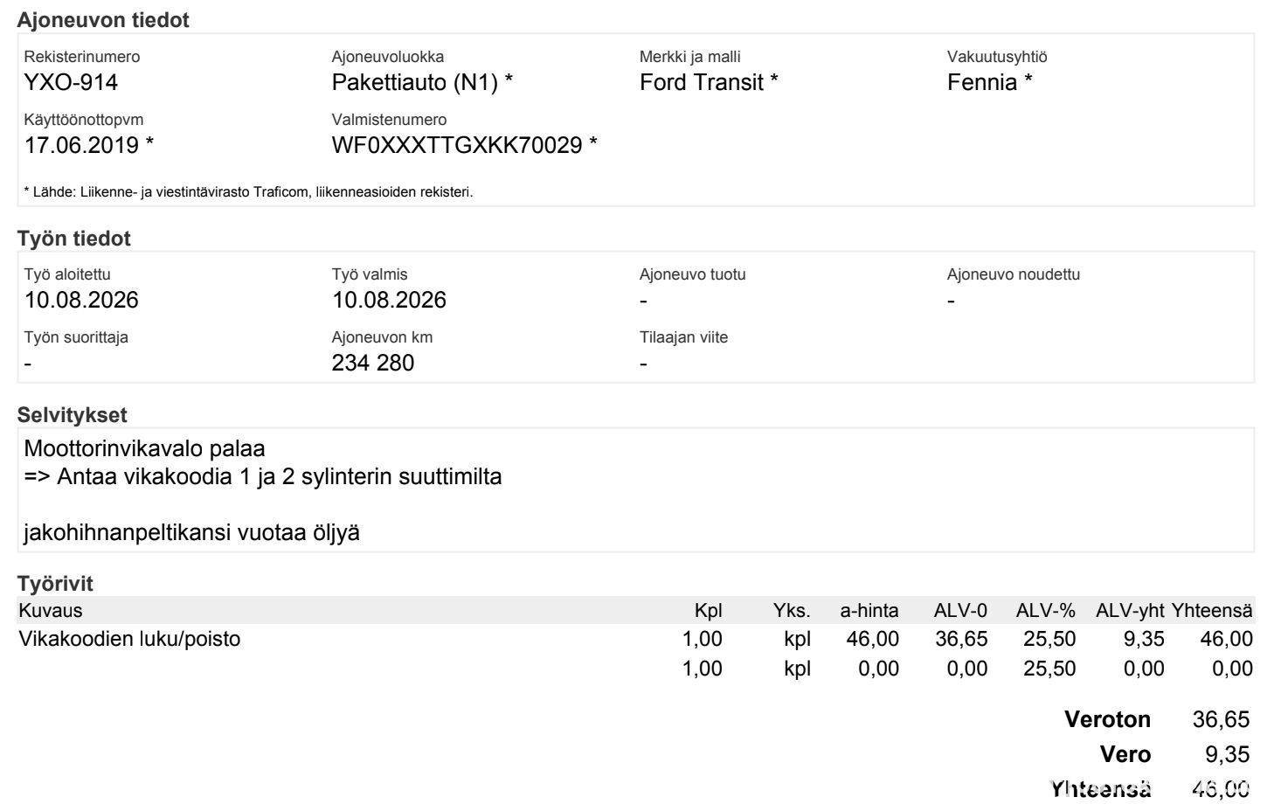This screenshot has height=811, width=1288.
Task: Select the Vikakoodien luku/poisto row
Action: 636,639
